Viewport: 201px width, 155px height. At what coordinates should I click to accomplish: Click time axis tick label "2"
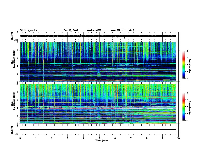(x=52, y=138)
